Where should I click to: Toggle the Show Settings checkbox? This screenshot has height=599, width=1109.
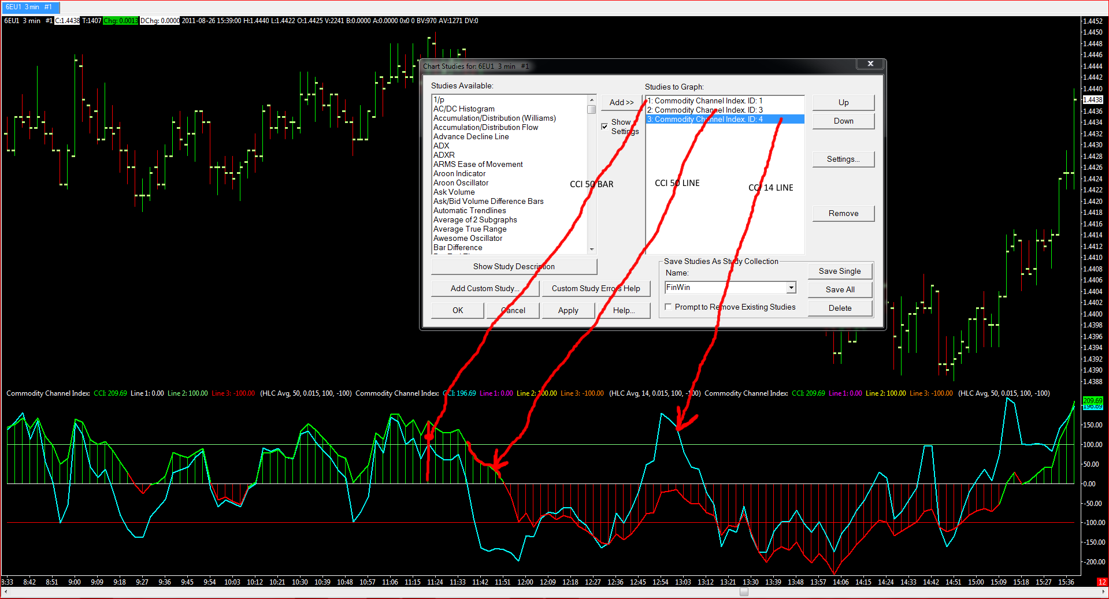pyautogui.click(x=604, y=126)
